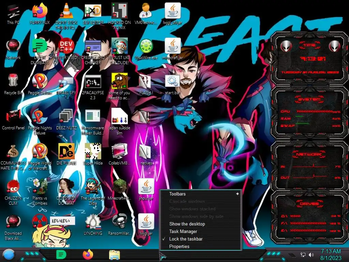Click the DRIVES widget header

(x=309, y=204)
